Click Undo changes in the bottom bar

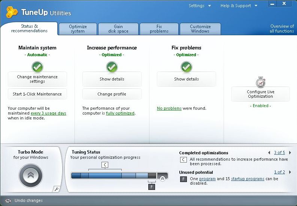[x=28, y=200]
